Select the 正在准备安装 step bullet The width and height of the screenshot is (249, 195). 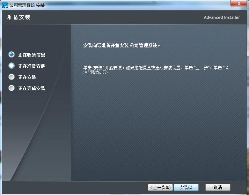12,66
